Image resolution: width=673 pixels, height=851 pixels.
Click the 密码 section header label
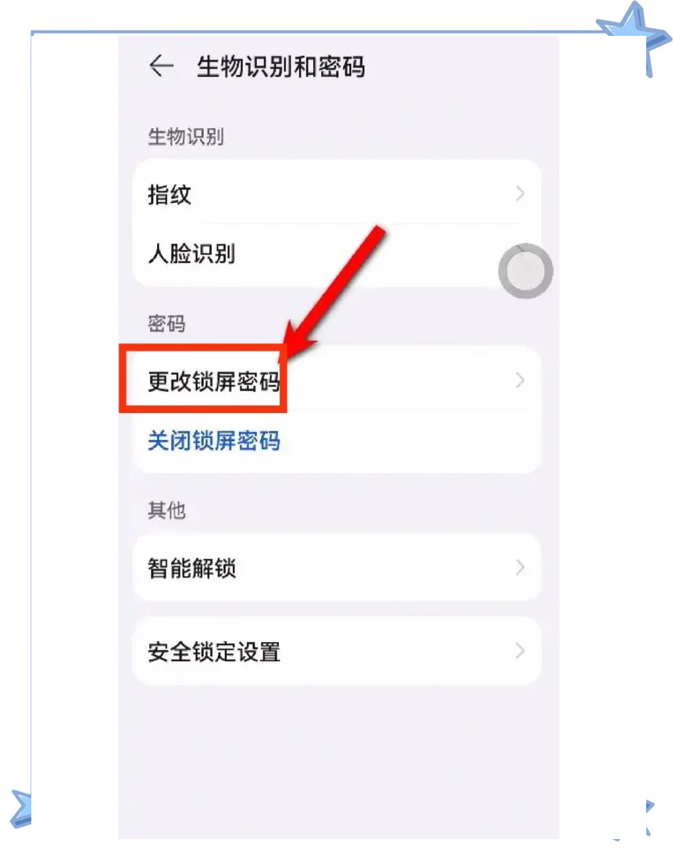point(166,324)
